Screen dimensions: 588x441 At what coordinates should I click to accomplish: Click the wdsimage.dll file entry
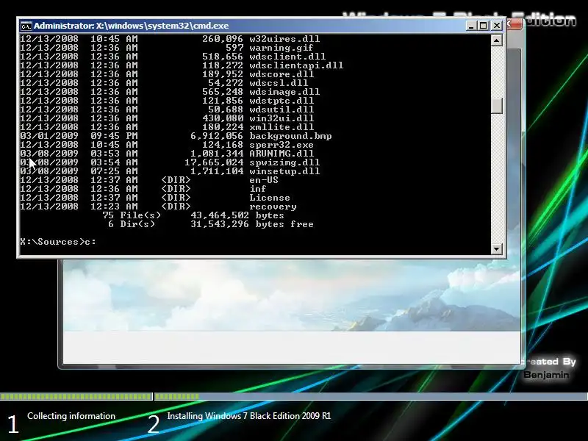pos(284,91)
